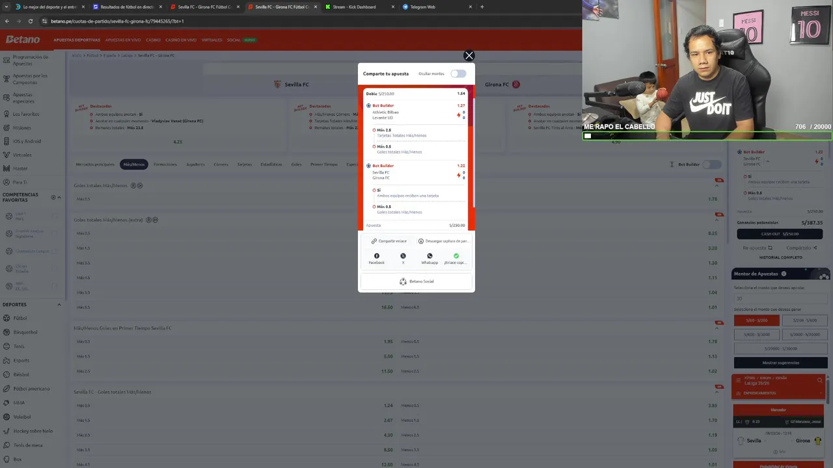Click Compártelo in the bet slip
This screenshot has width=833, height=468.
[x=801, y=248]
